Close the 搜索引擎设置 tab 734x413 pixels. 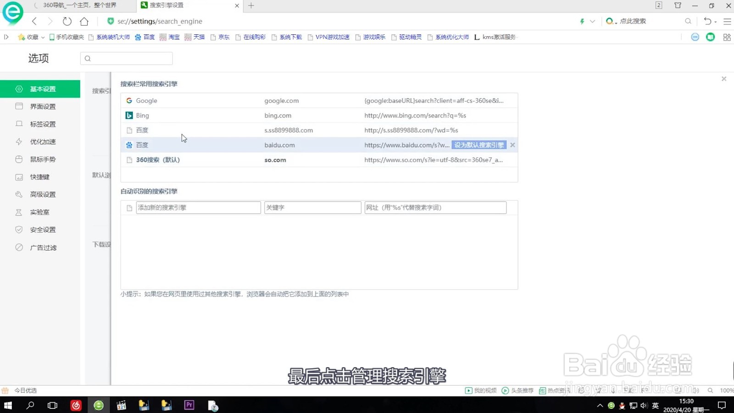point(237,6)
